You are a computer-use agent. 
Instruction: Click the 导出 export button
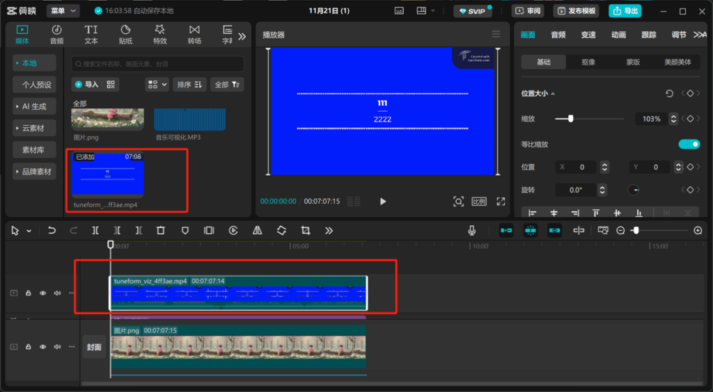(625, 11)
